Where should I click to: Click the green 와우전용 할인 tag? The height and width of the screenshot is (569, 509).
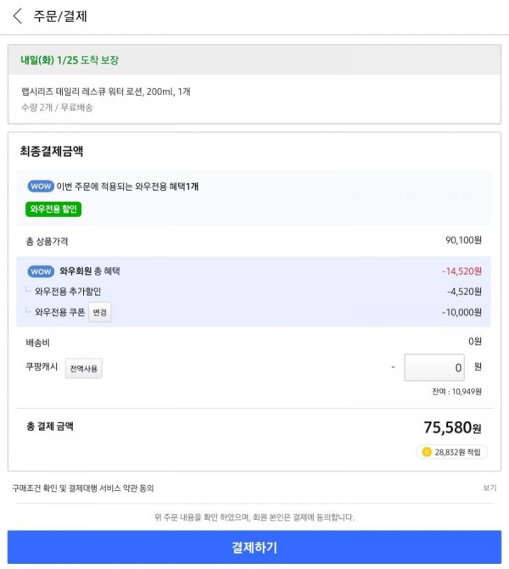click(x=53, y=209)
